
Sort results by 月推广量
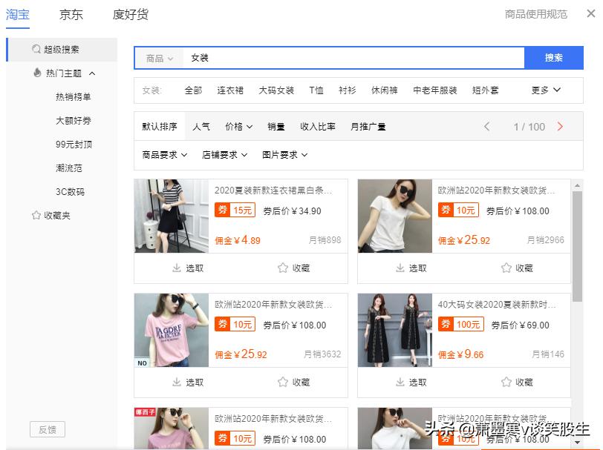point(368,126)
